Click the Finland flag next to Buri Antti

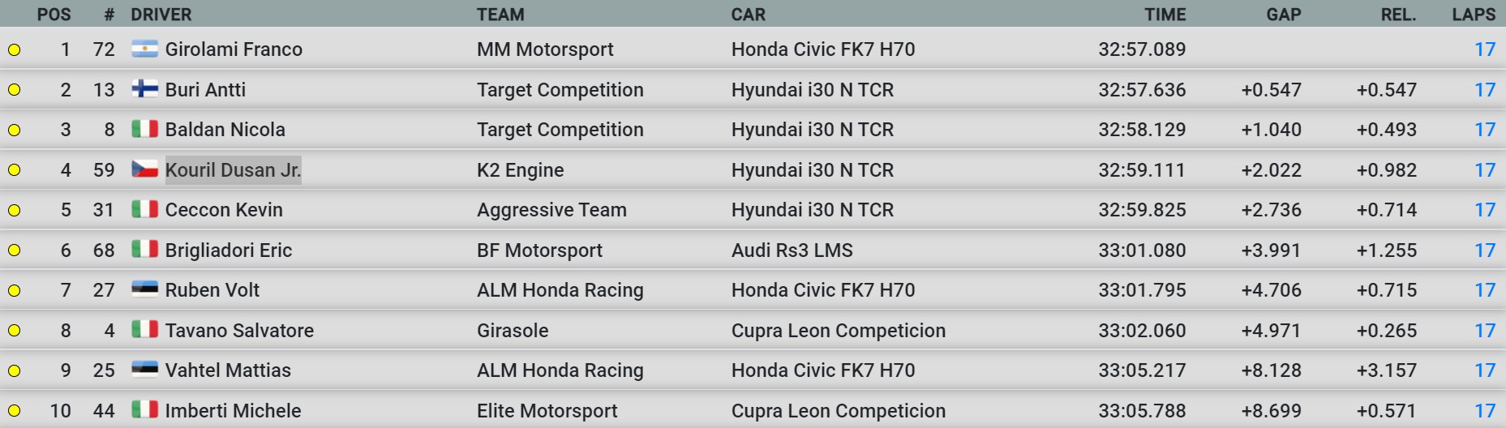pyautogui.click(x=144, y=89)
